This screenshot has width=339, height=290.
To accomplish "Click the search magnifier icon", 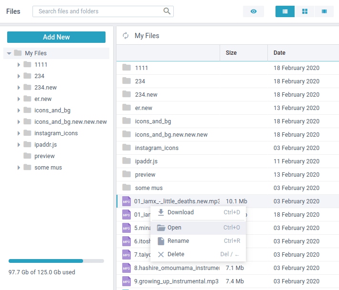I will [x=167, y=11].
